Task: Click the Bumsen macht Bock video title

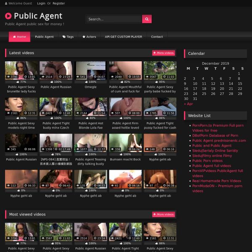Action: pyautogui.click(x=125, y=160)
